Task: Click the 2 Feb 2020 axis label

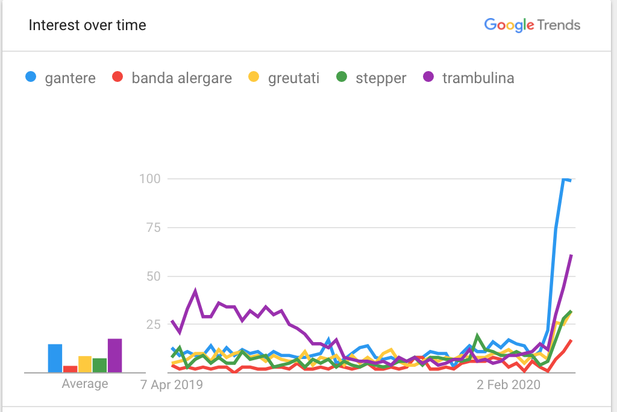Action: [509, 384]
